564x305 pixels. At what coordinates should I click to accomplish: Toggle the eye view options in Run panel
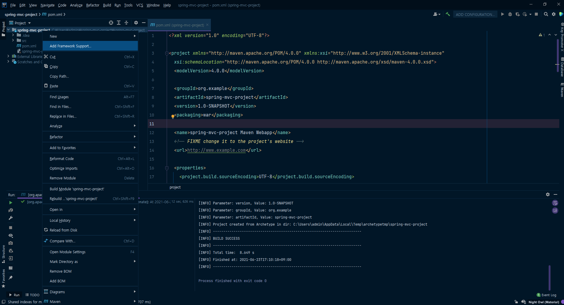click(x=11, y=235)
